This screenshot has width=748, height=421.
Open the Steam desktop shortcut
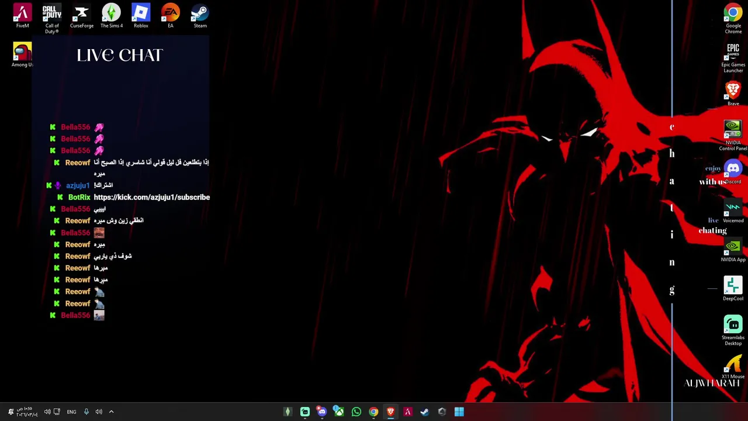pos(200,16)
